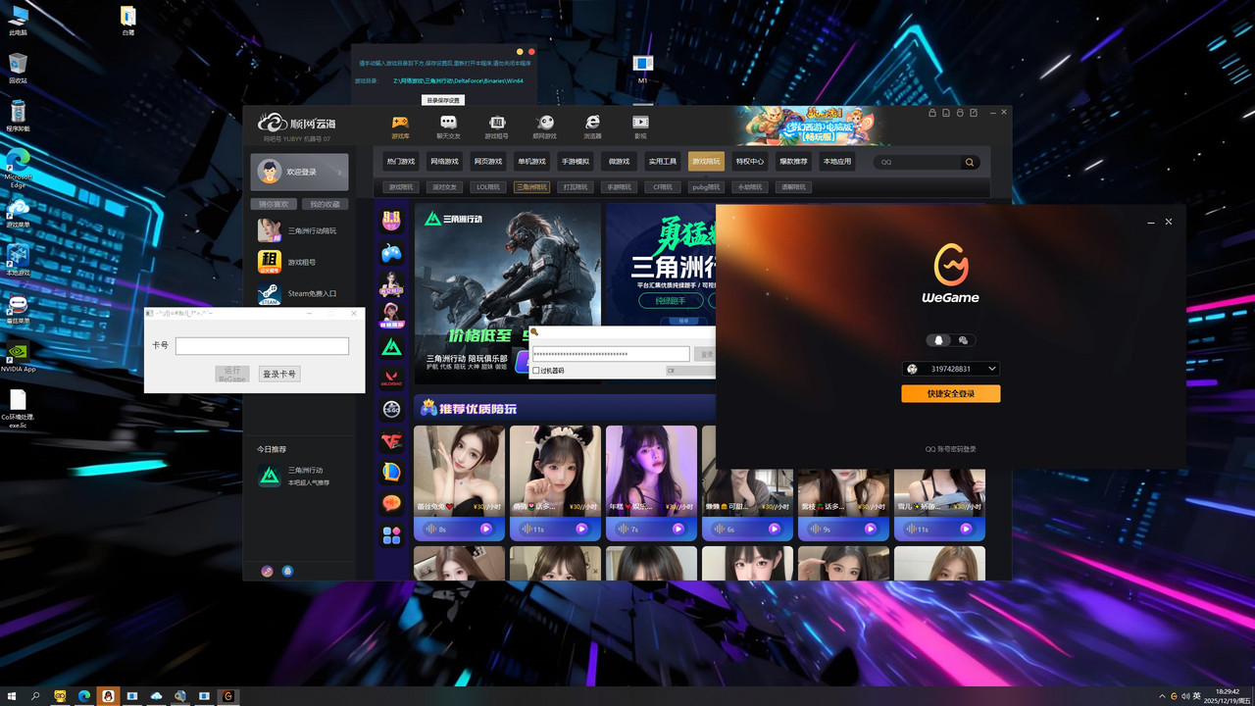Viewport: 1255px width, 706px height.
Task: Click the 猜你喜欢 button
Action: click(x=275, y=204)
